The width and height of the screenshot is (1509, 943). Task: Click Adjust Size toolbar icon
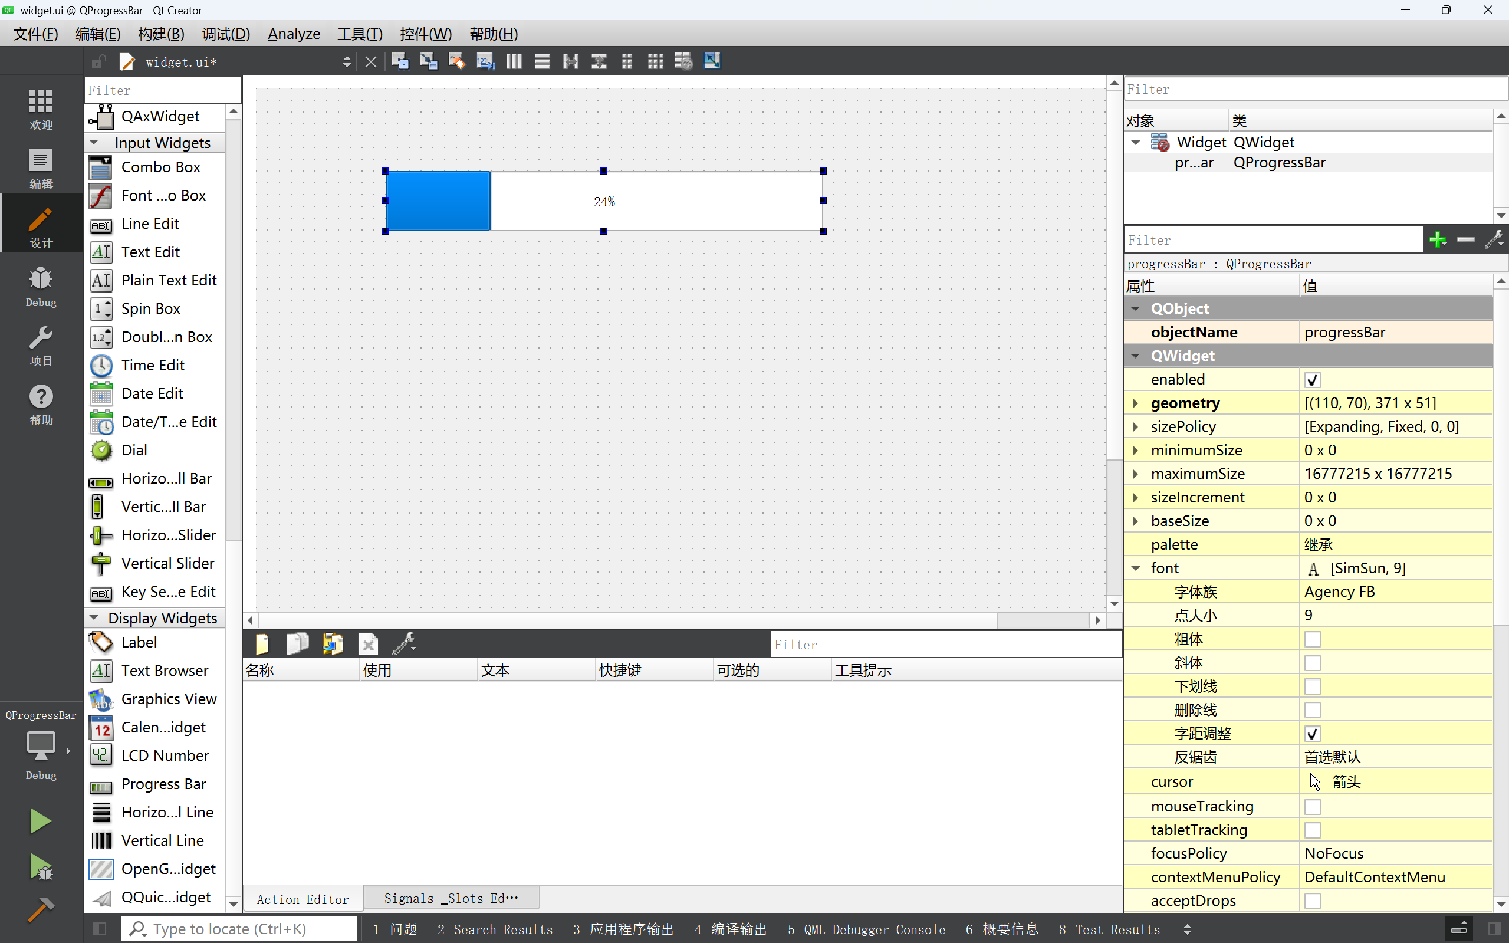point(712,61)
